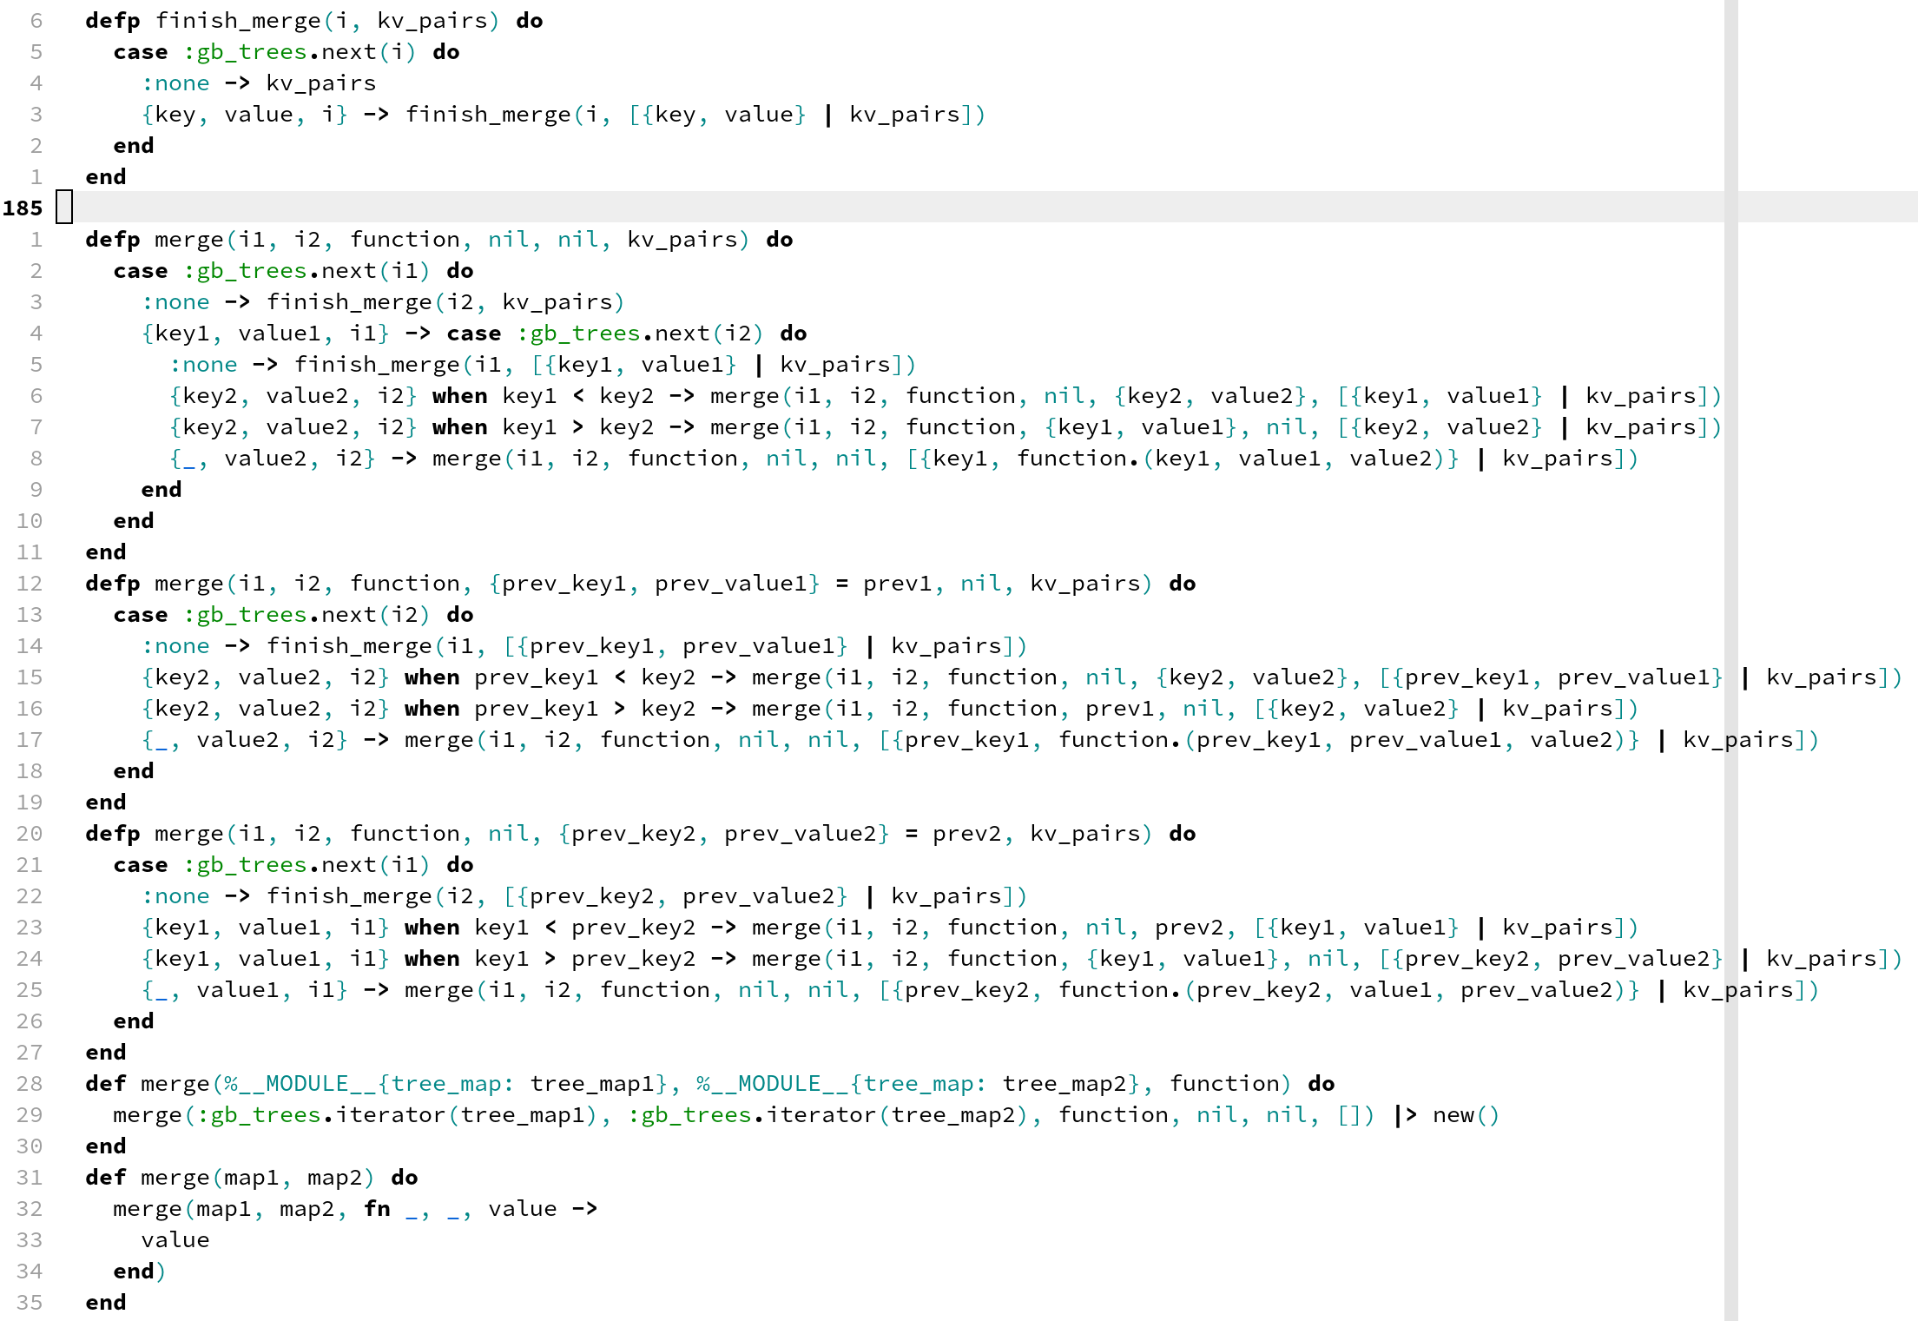The width and height of the screenshot is (1918, 1321).
Task: Click relative line number 35 in gutter
Action: click(30, 1303)
